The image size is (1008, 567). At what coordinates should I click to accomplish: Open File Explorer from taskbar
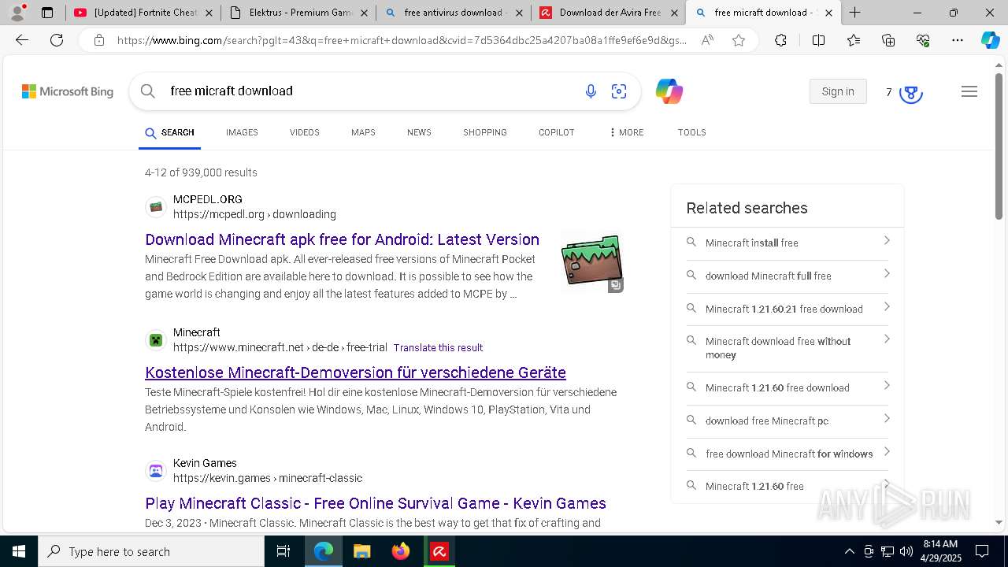(x=361, y=551)
